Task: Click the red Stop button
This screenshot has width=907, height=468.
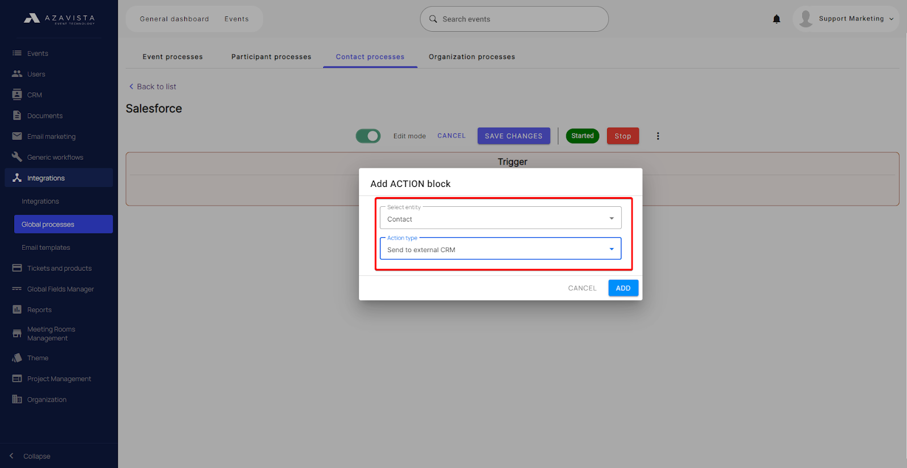Action: click(x=623, y=136)
